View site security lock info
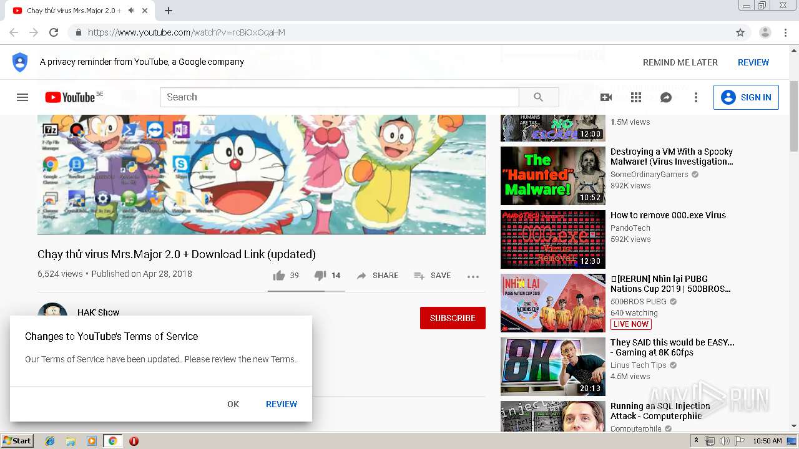 78,32
